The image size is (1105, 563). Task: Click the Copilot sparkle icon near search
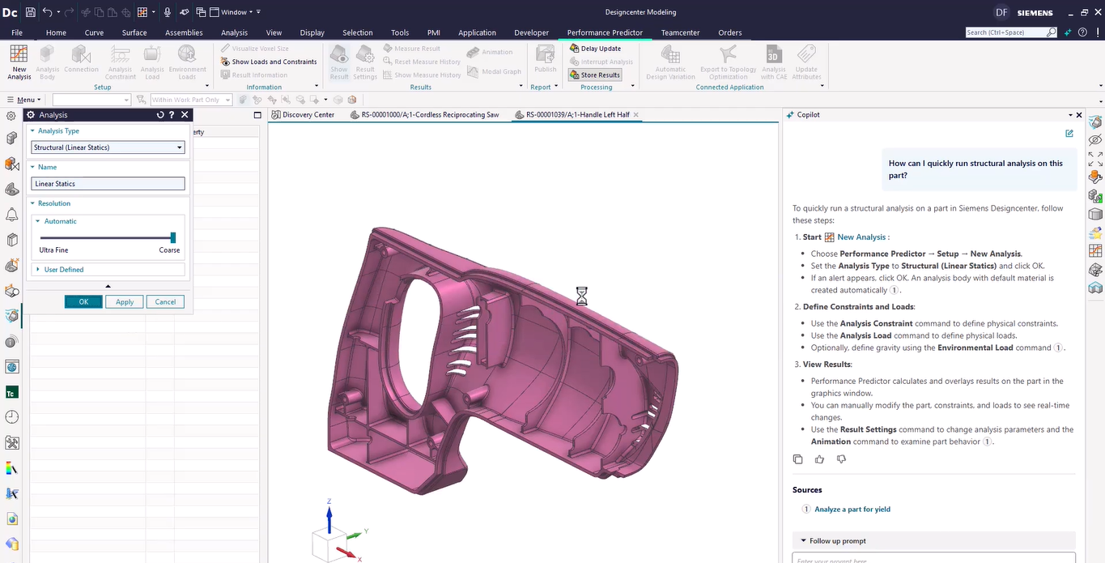[x=1069, y=32]
